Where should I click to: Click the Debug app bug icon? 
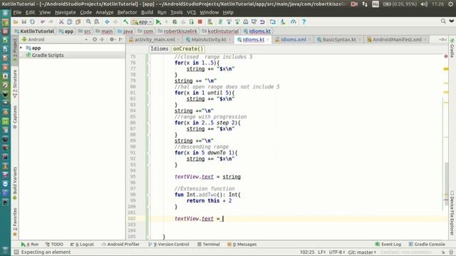[x=175, y=22]
